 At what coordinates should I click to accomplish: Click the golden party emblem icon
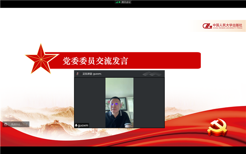click(217, 127)
